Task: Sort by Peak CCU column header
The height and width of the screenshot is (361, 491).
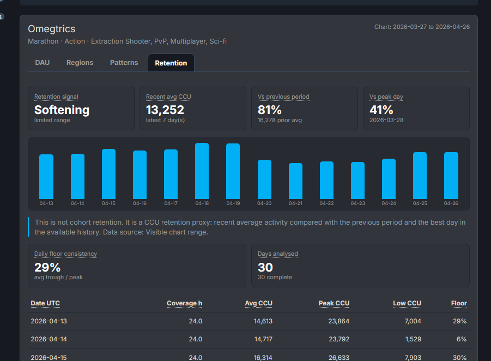Action: coord(334,303)
